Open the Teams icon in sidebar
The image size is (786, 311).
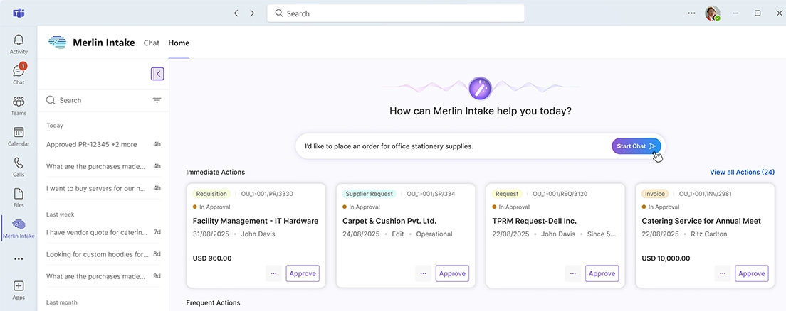[19, 105]
